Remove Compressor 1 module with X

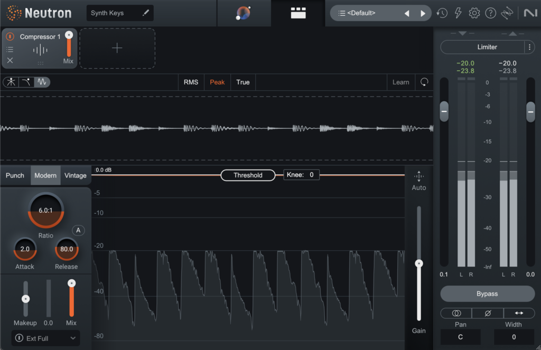[x=10, y=60]
